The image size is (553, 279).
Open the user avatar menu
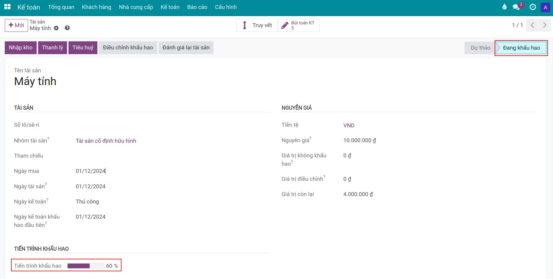545,7
